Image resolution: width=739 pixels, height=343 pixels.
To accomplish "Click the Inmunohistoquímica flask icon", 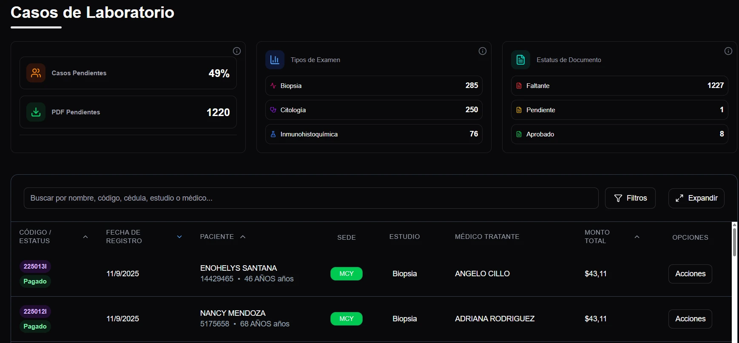I will [x=273, y=134].
